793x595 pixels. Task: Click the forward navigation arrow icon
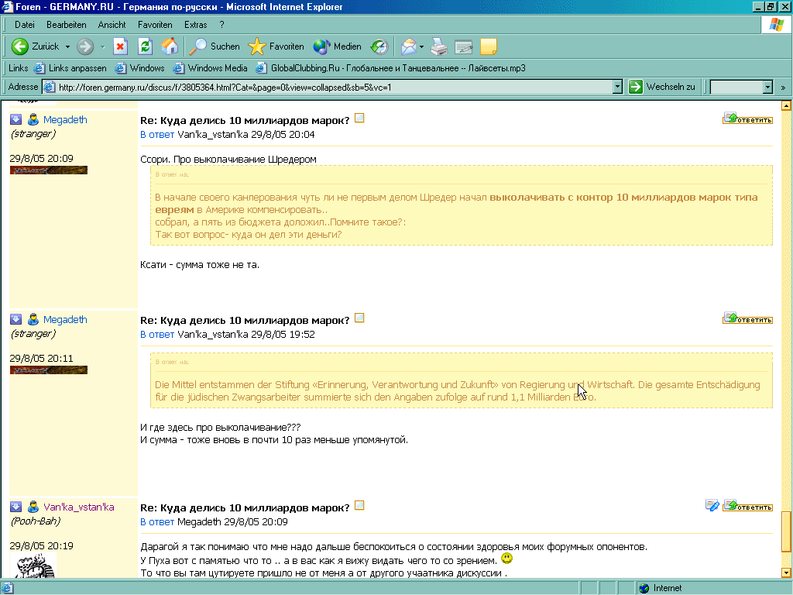[x=85, y=46]
